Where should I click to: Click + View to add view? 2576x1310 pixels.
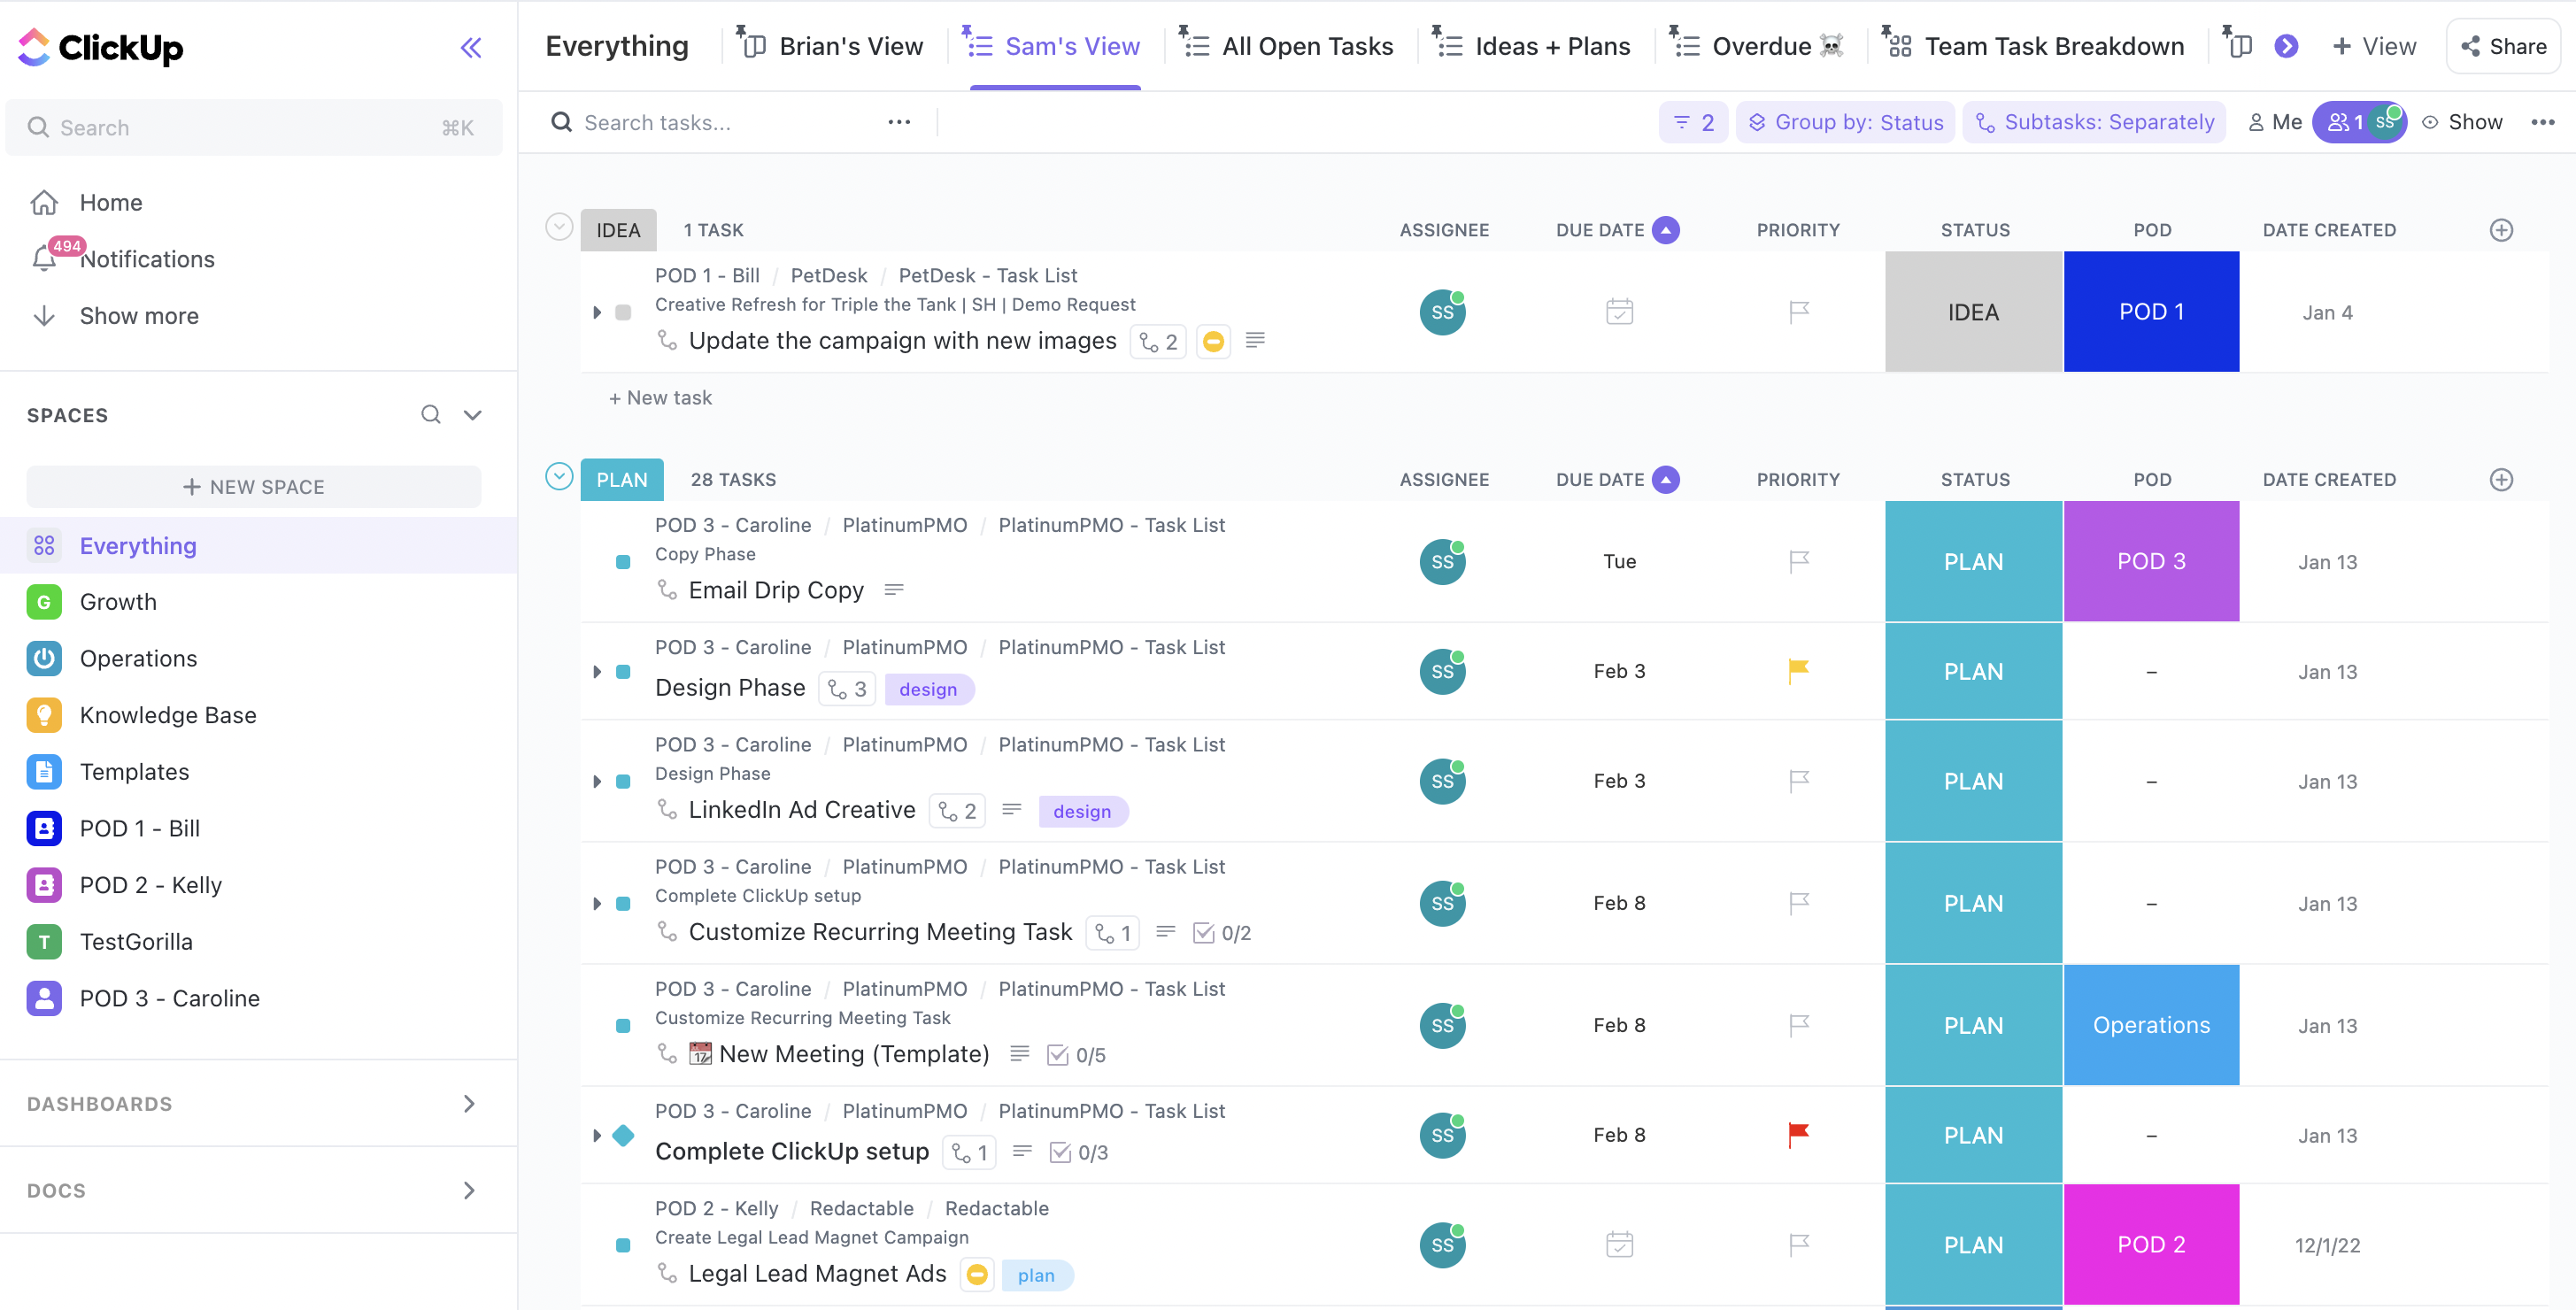pyautogui.click(x=2374, y=46)
